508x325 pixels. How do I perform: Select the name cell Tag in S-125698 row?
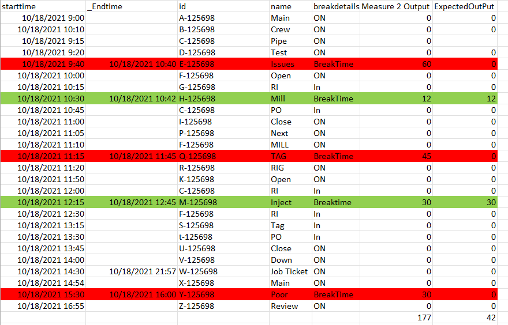pyautogui.click(x=290, y=225)
